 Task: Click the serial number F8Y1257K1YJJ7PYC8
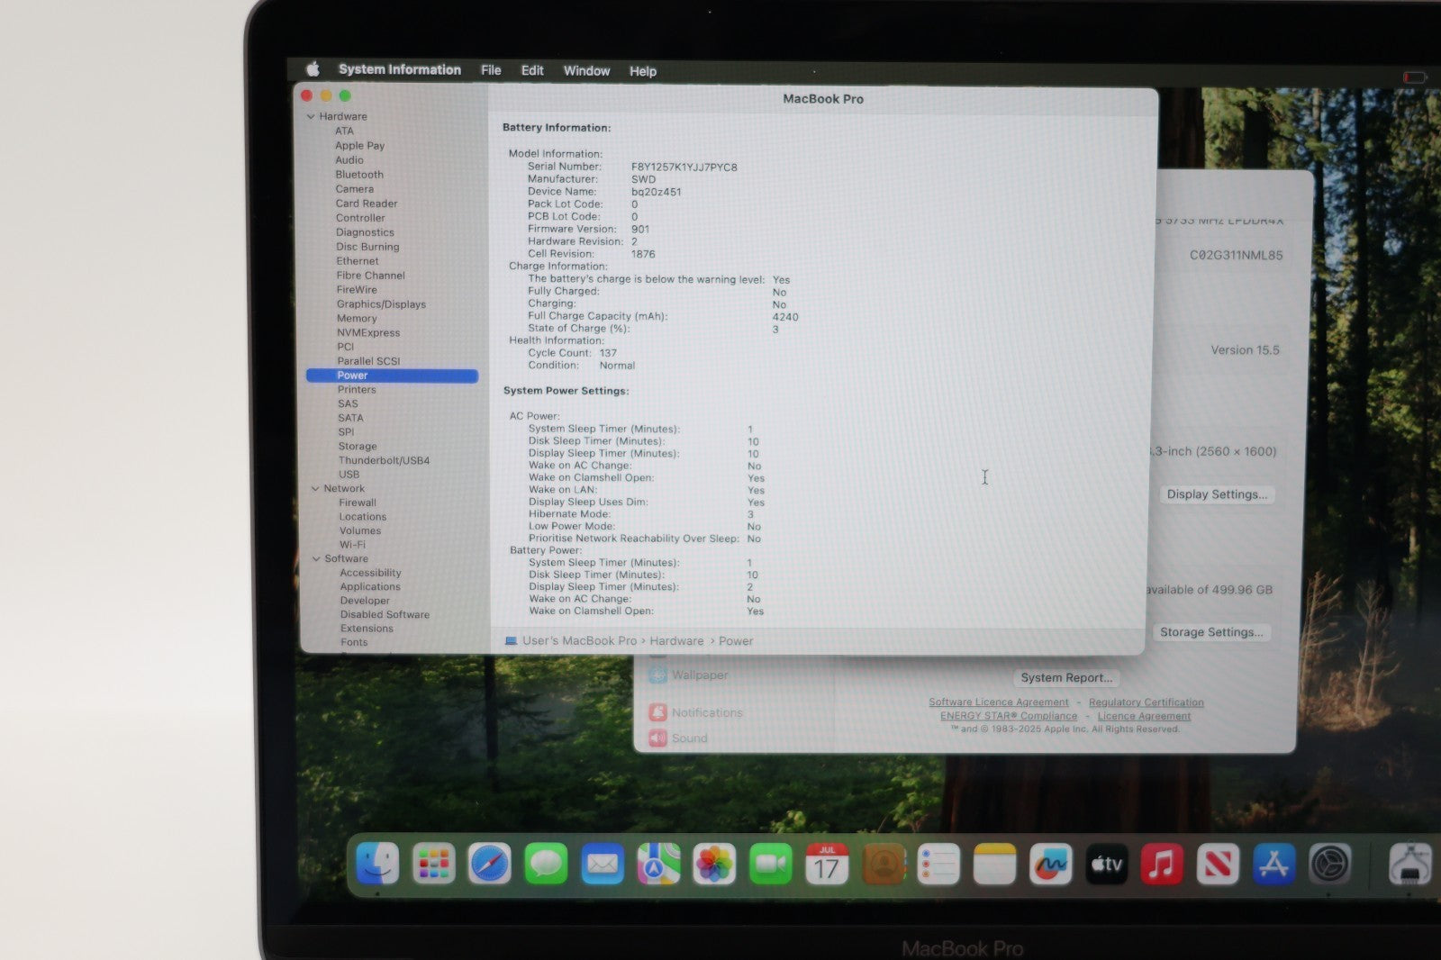click(684, 168)
